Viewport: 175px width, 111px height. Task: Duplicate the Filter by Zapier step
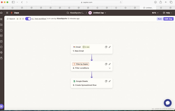pos(106,64)
